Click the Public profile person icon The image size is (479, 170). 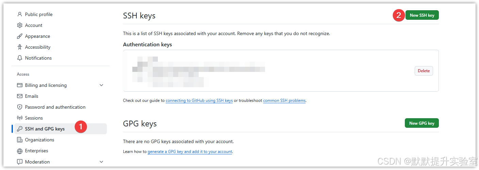pos(20,14)
